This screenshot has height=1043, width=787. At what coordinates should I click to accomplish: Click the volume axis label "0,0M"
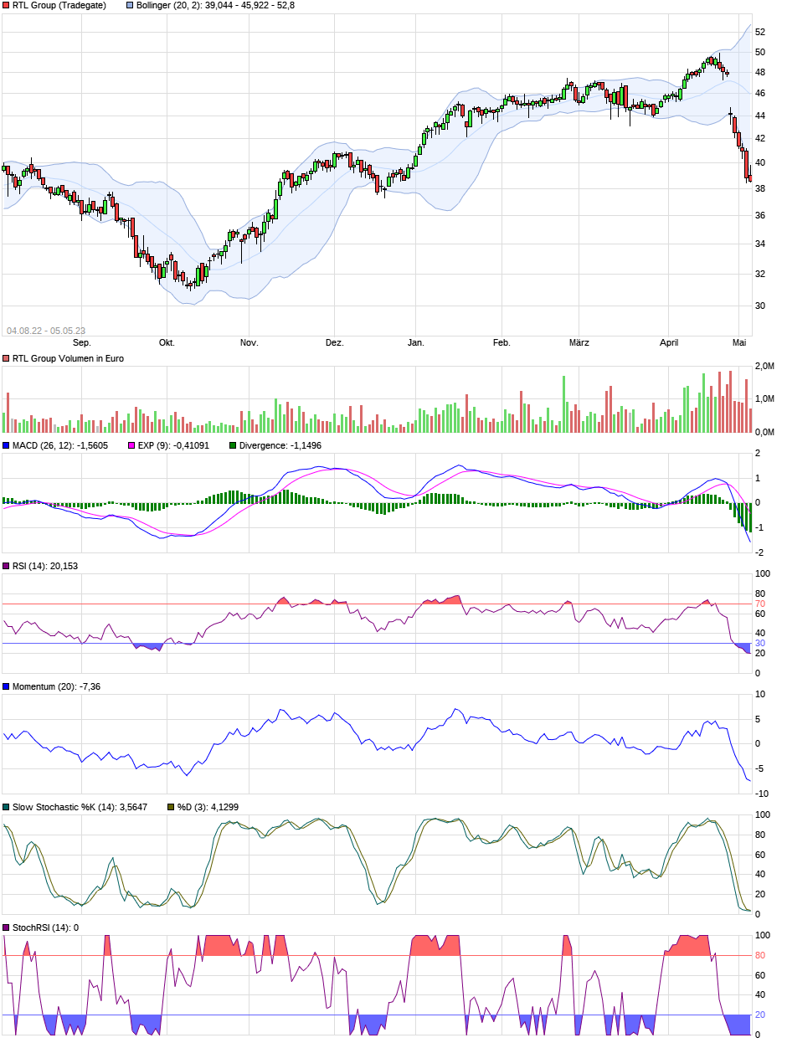point(764,432)
